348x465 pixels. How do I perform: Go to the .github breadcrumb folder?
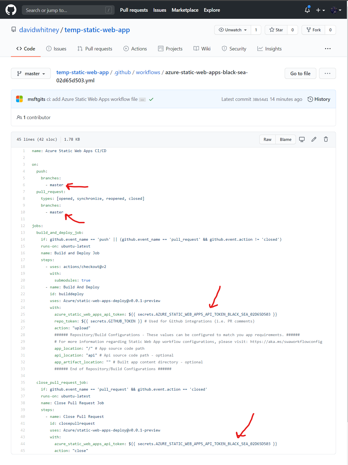[x=122, y=72]
